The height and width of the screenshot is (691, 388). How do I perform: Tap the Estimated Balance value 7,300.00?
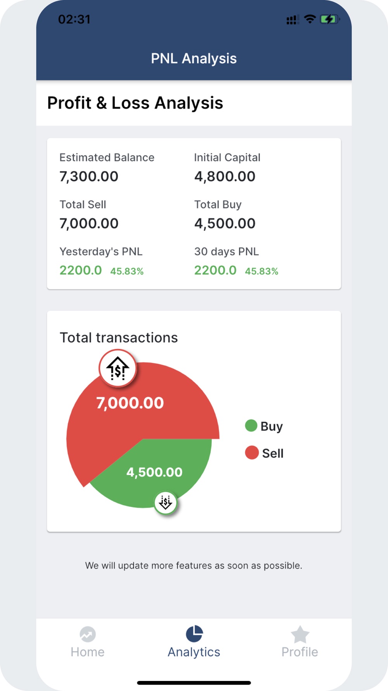tap(89, 176)
